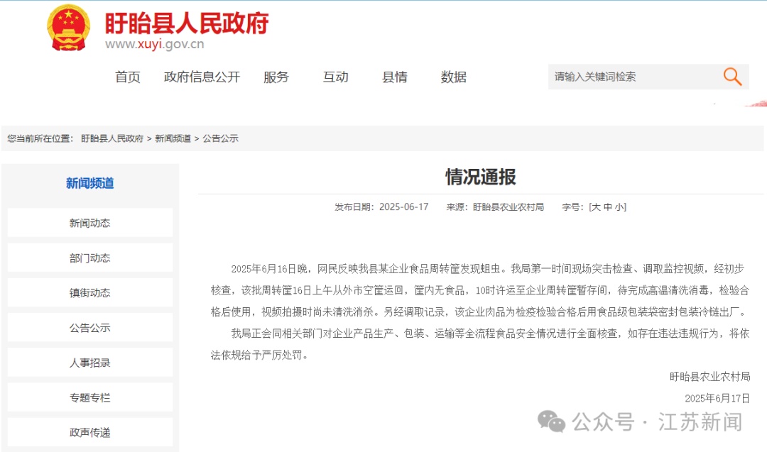The height and width of the screenshot is (452, 767).
Task: Open the 首页 menu item
Action: [x=128, y=77]
